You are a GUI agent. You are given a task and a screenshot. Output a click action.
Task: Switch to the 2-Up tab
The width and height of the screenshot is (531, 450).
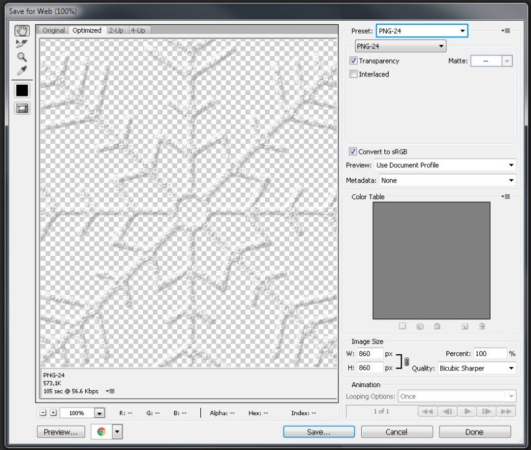point(116,30)
